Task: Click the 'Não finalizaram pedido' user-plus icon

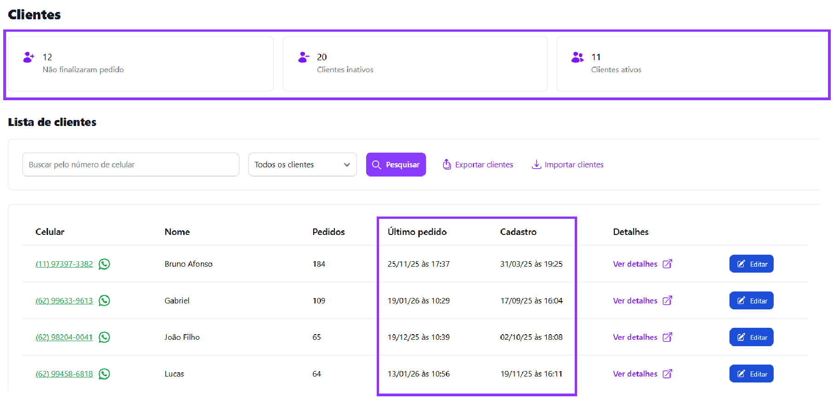Action: pos(29,57)
